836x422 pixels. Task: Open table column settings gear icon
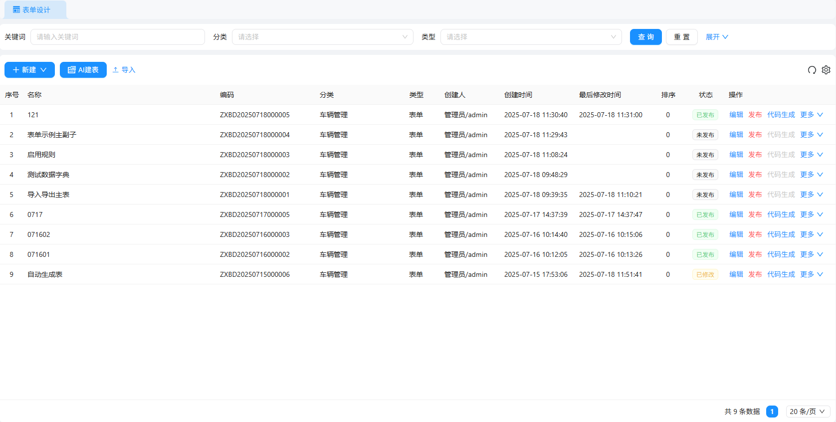(x=826, y=70)
